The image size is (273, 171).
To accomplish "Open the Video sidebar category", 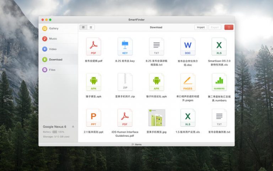I will 53,49.
